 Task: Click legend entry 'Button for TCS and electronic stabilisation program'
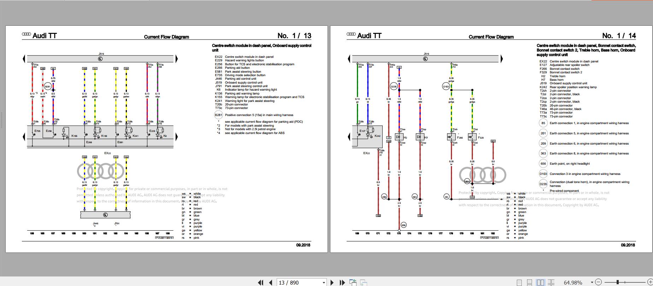[260, 64]
